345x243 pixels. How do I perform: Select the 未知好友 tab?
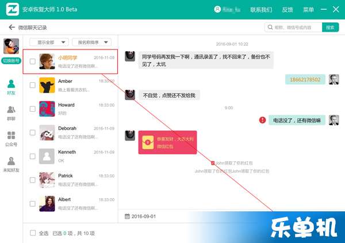coord(11,165)
